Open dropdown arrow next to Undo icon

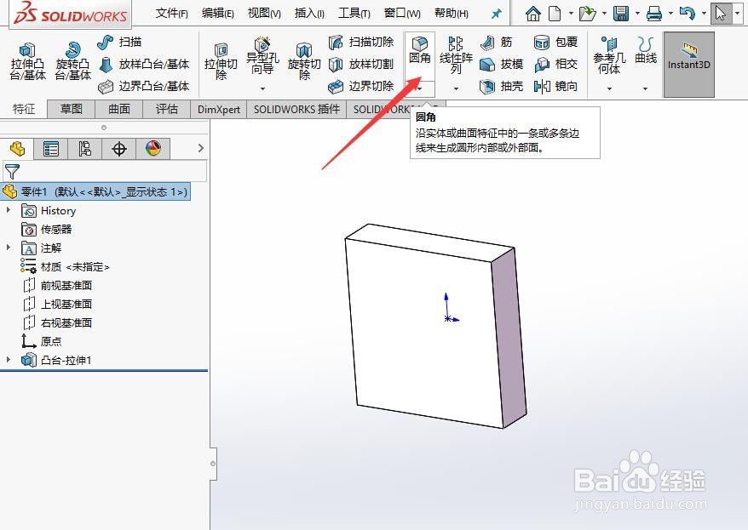point(704,14)
